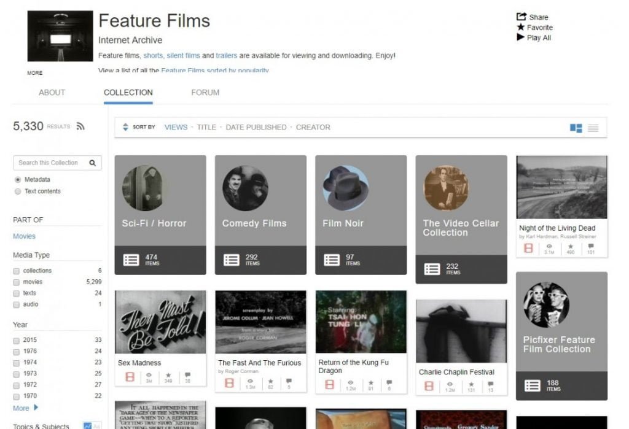629x429 pixels.
Task: Open the Fast And The Furious thumbnail
Action: coord(260,322)
